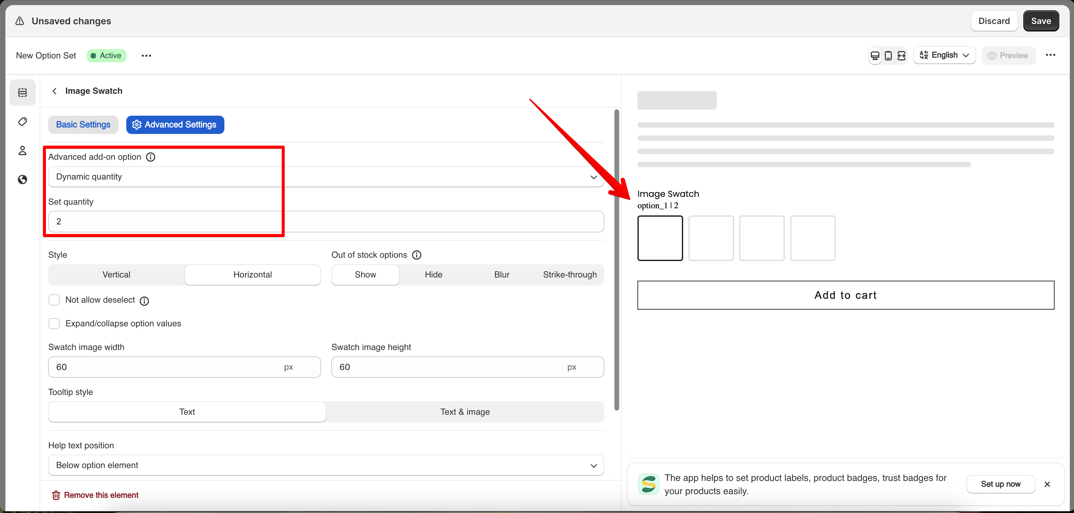Click the option sets sidebar icon
1074x513 pixels.
pyautogui.click(x=22, y=92)
